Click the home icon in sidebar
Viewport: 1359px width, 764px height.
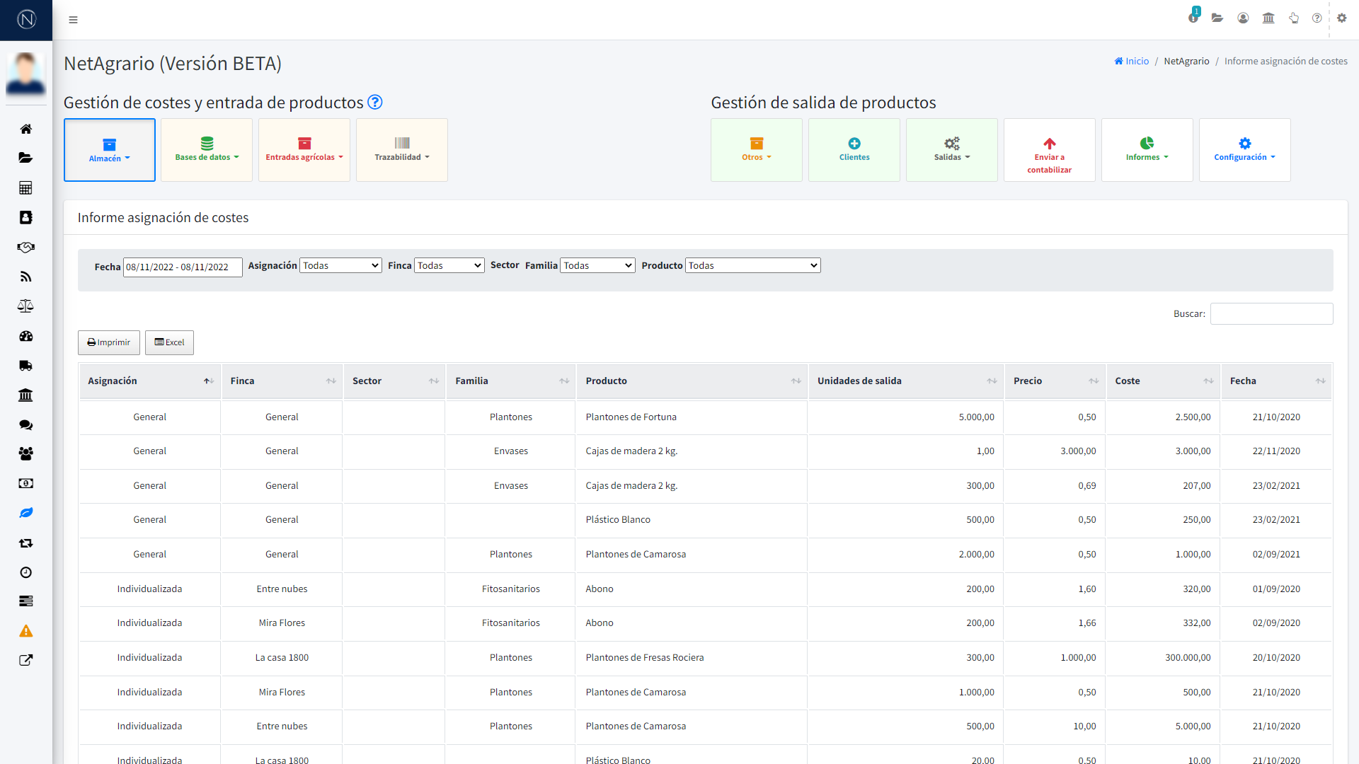coord(25,129)
